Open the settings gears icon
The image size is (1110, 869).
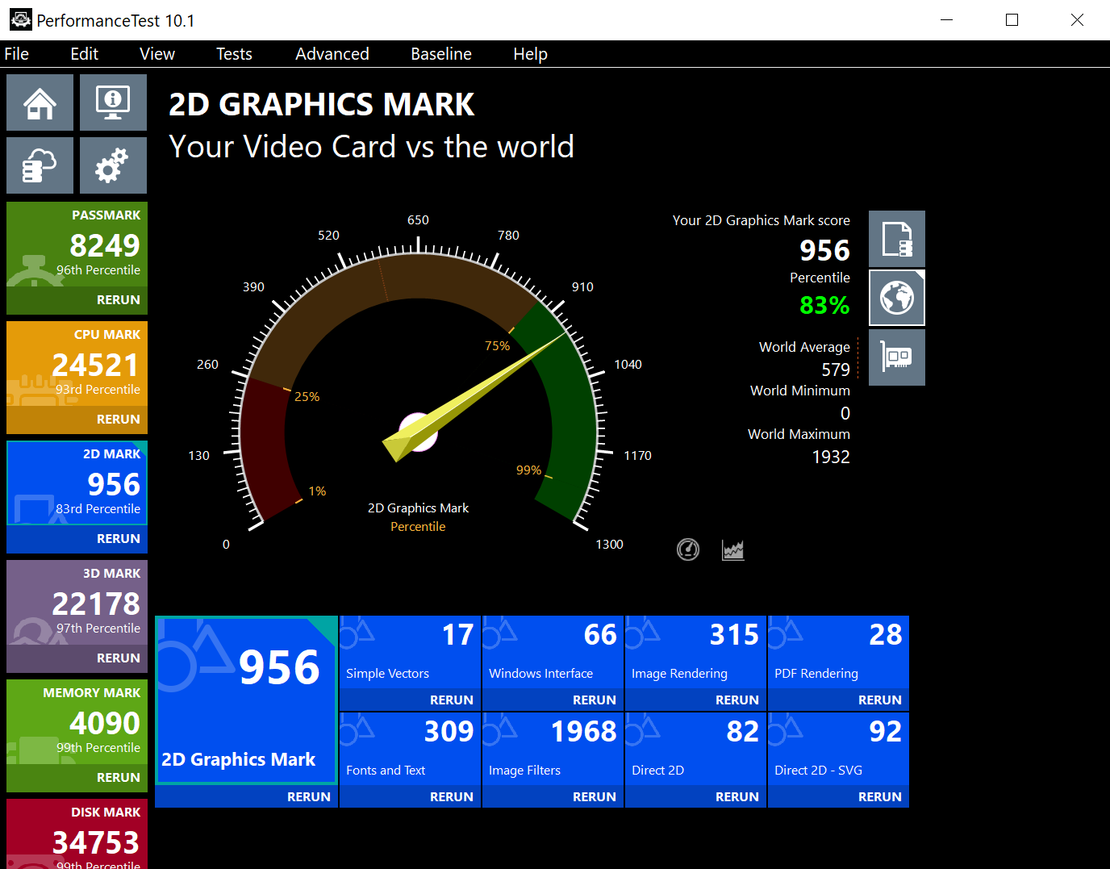pos(113,165)
